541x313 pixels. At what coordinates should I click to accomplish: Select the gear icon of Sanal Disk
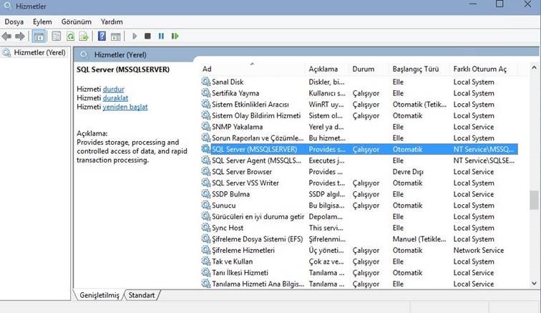tap(206, 82)
